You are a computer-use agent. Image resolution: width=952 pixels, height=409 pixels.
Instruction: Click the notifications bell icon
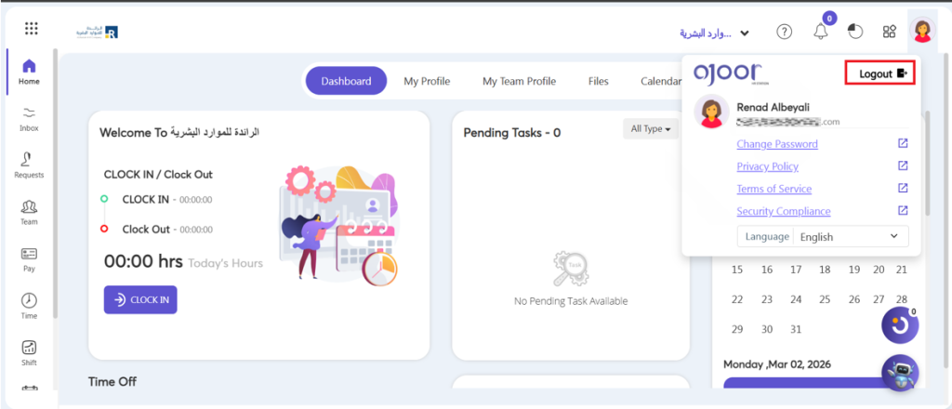(x=820, y=32)
